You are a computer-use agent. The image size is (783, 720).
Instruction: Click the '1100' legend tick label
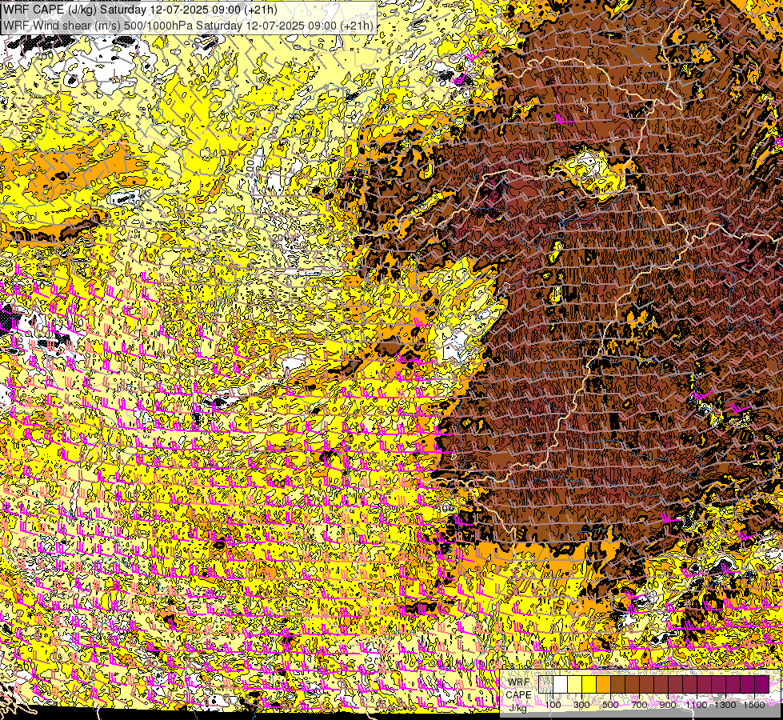tap(697, 705)
